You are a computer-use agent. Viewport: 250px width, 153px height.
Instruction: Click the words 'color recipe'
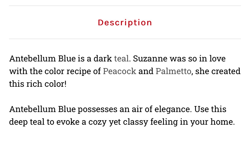(69, 71)
